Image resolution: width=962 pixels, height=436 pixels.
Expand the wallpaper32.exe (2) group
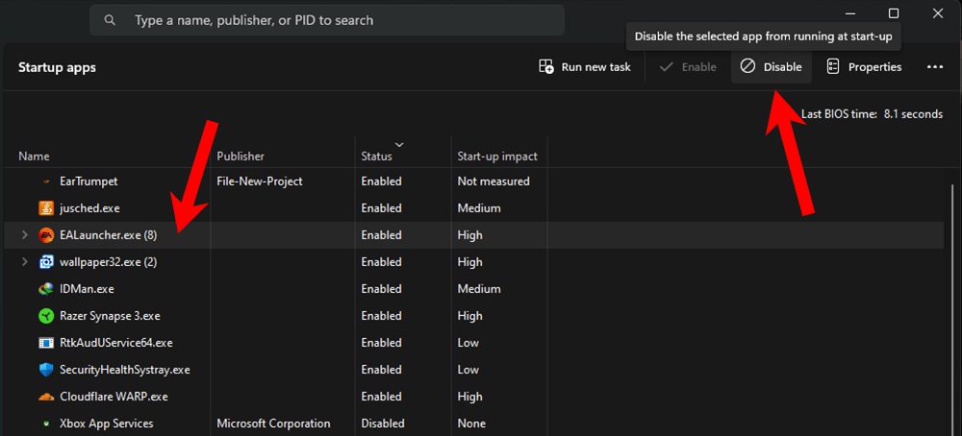(25, 262)
